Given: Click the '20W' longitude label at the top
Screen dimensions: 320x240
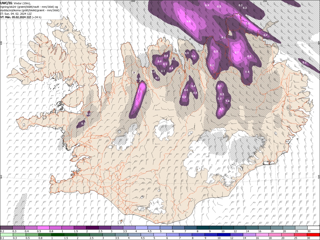Looking at the screenshot, I should [x=133, y=1].
